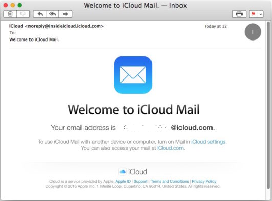Close the window with red button

pos(6,5)
